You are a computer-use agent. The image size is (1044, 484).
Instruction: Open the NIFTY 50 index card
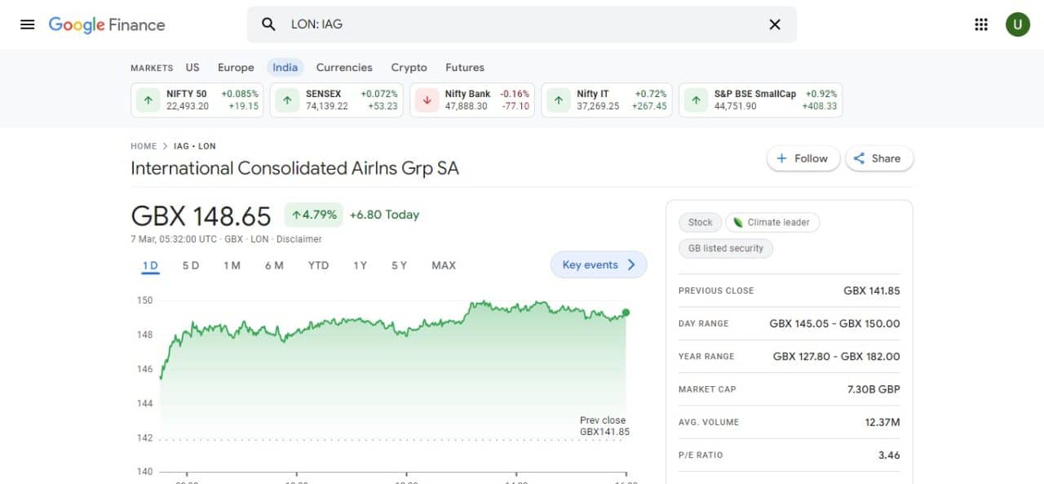tap(197, 100)
